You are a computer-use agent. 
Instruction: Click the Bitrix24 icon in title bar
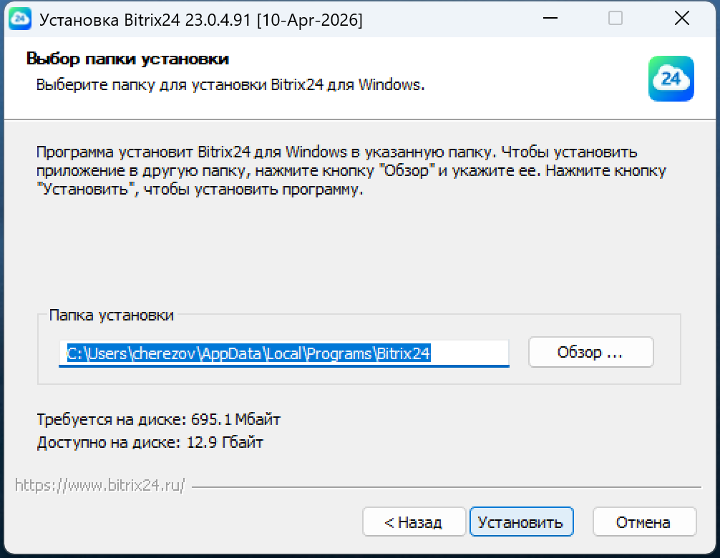[x=20, y=19]
